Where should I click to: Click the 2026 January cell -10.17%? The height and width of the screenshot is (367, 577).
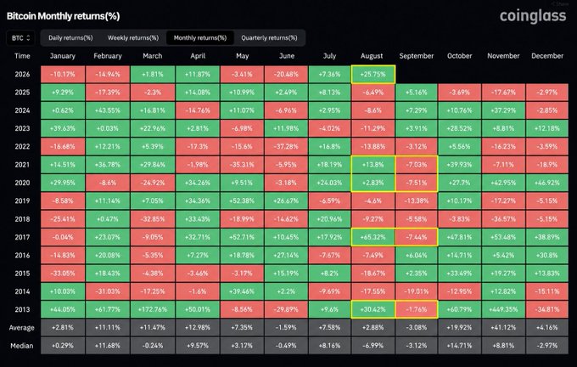63,75
